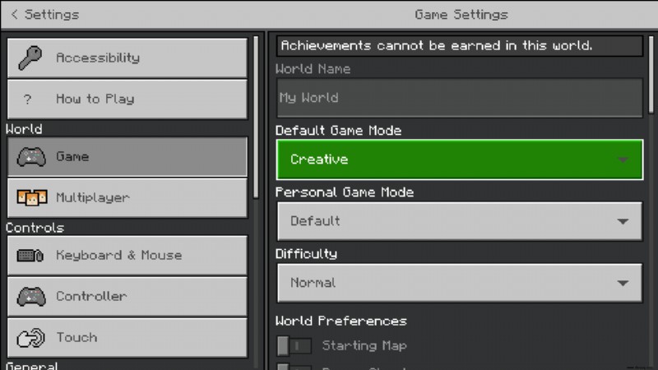Select the Multiplayer settings tab
This screenshot has height=370, width=658.
(127, 197)
